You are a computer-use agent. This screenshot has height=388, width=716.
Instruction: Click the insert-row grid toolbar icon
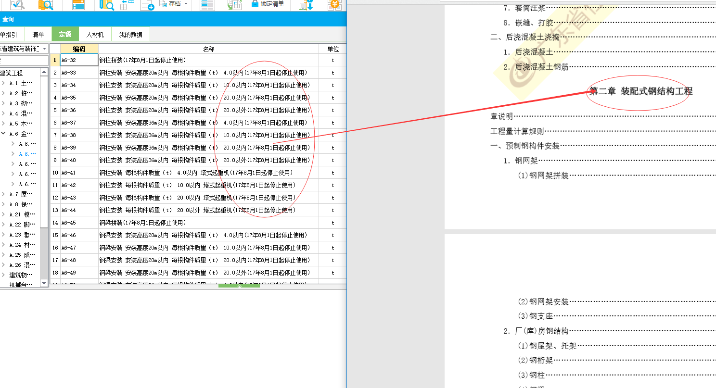(x=127, y=5)
